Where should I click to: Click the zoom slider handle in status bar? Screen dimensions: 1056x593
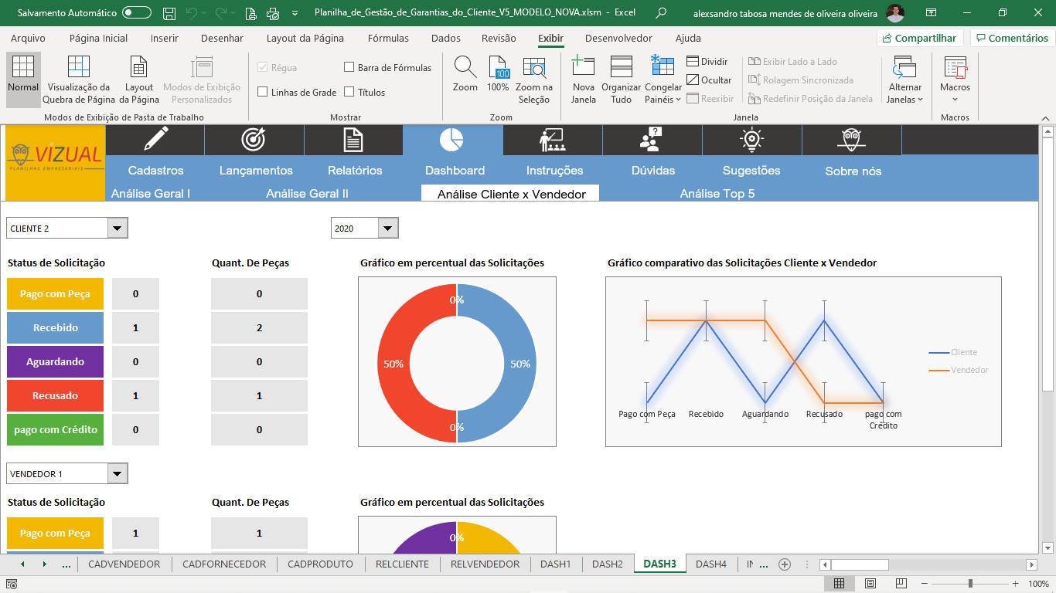click(970, 584)
